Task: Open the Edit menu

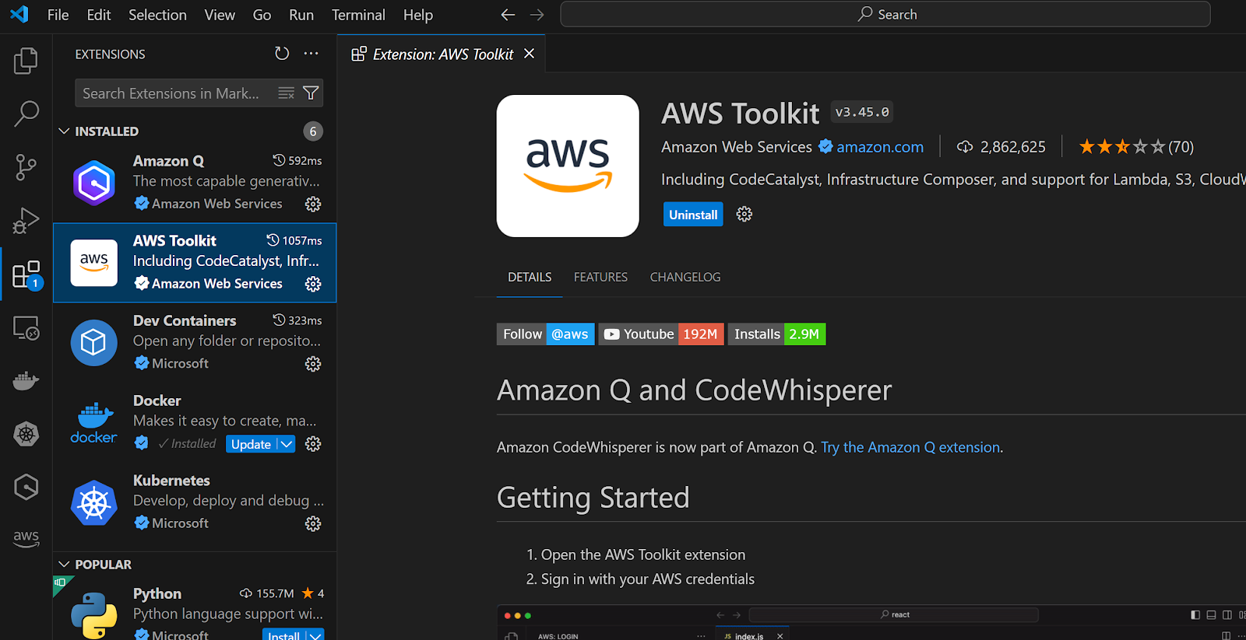Action: pyautogui.click(x=99, y=15)
